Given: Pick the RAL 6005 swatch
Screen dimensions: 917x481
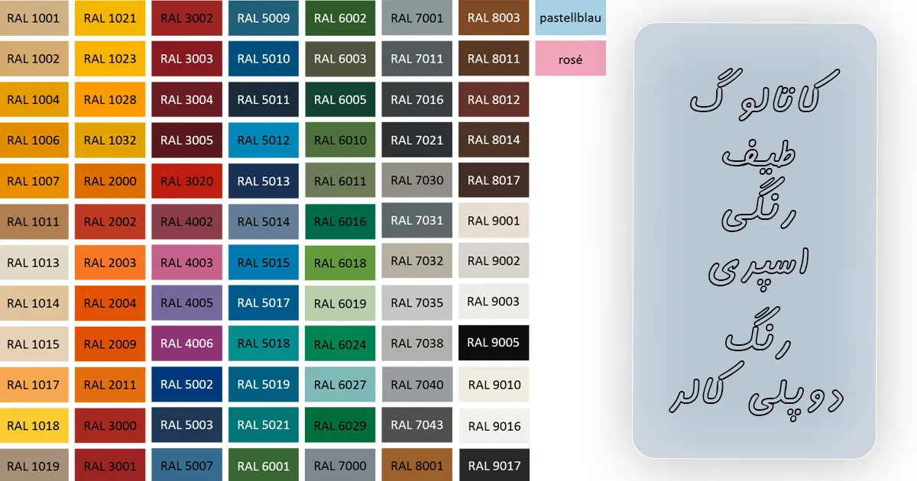Looking at the screenshot, I should click(x=340, y=99).
